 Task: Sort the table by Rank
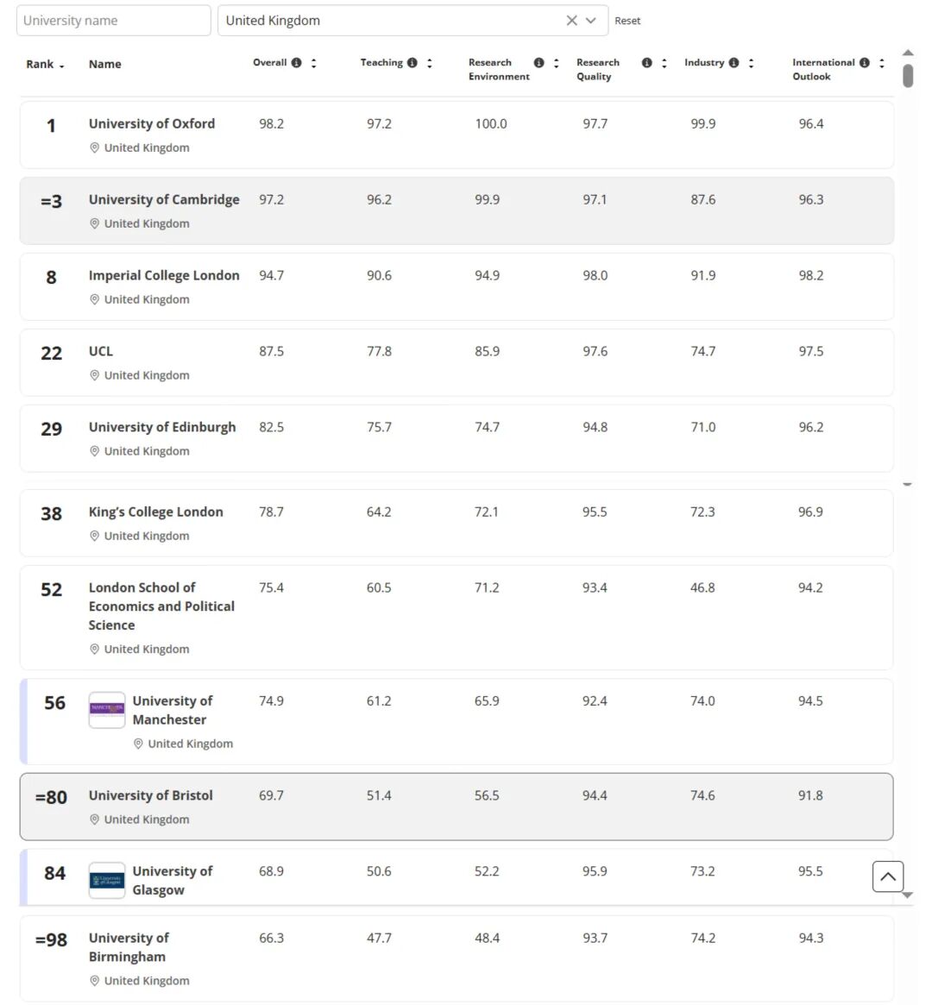coord(45,65)
